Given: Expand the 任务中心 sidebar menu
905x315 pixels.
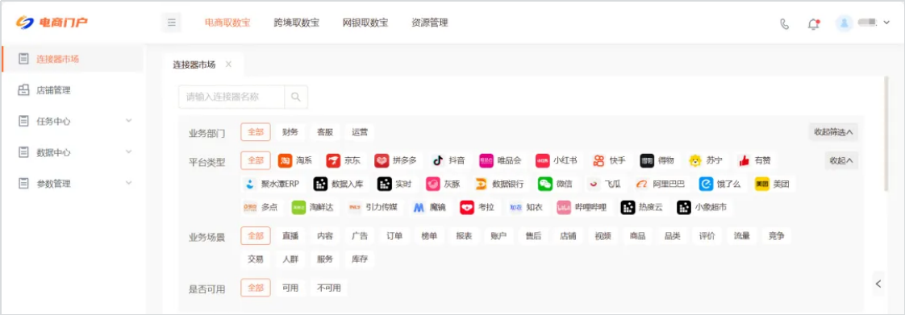Looking at the screenshot, I should pyautogui.click(x=72, y=121).
